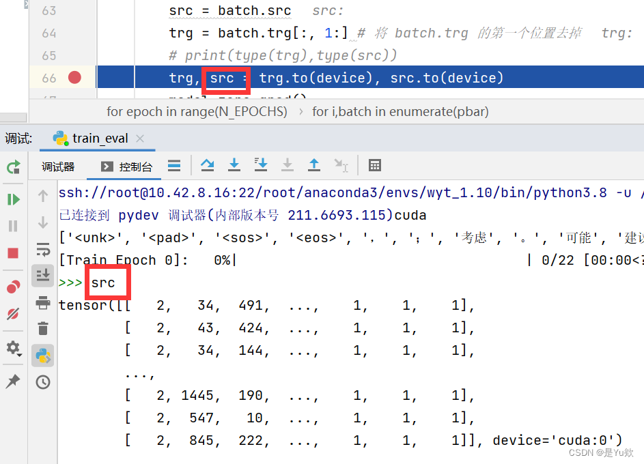This screenshot has width=644, height=464.
Task: Resume program execution
Action: coord(13,199)
